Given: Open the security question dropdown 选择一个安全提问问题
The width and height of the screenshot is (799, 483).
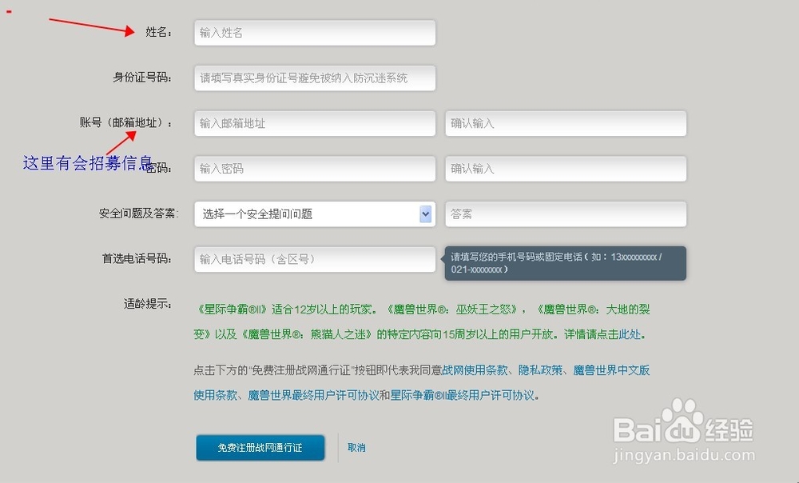Looking at the screenshot, I should 314,214.
